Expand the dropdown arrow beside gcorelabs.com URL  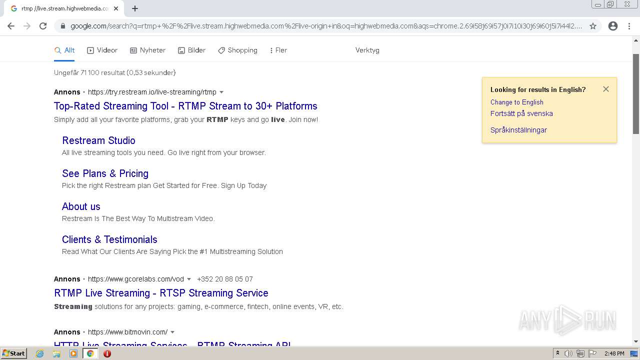click(x=189, y=279)
